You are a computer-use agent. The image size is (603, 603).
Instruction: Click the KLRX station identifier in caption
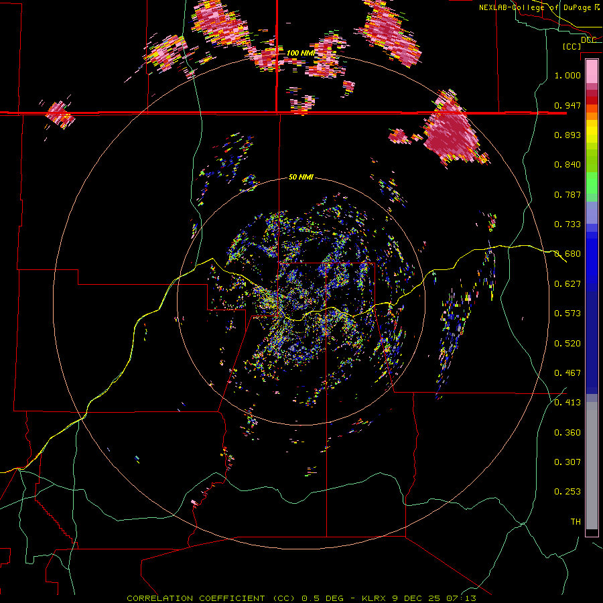point(374,598)
